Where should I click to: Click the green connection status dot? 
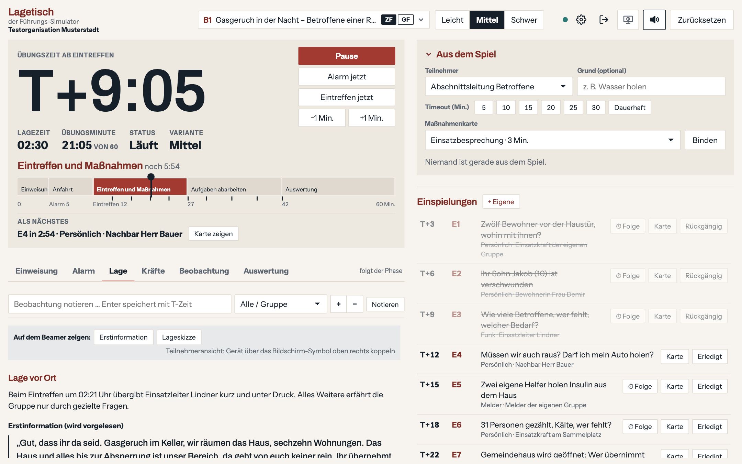point(565,20)
